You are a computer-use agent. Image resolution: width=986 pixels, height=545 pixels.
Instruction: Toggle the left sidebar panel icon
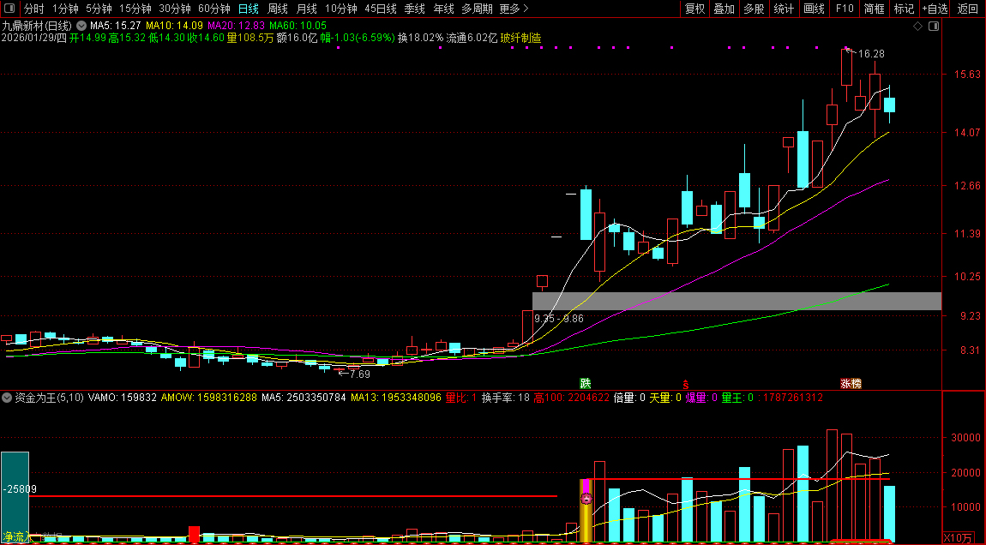coord(10,9)
